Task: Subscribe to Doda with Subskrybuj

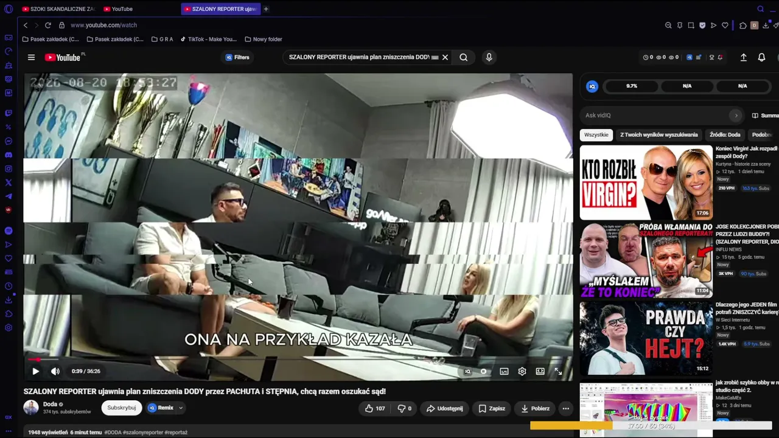Action: point(122,408)
